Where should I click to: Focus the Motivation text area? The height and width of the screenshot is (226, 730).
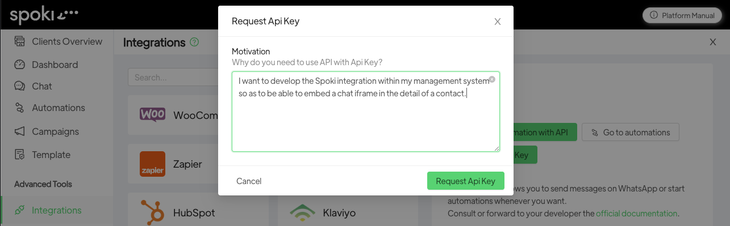click(366, 112)
